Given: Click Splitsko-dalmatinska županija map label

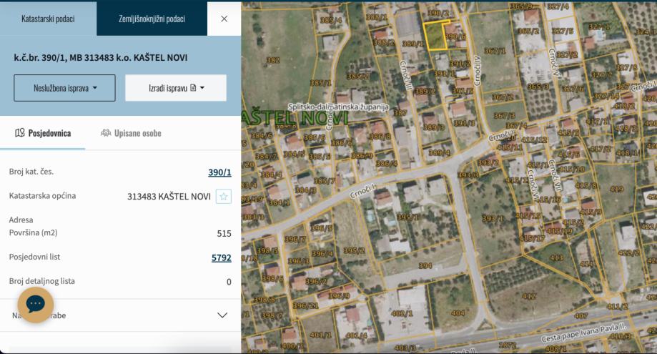Looking at the screenshot, I should [x=338, y=107].
